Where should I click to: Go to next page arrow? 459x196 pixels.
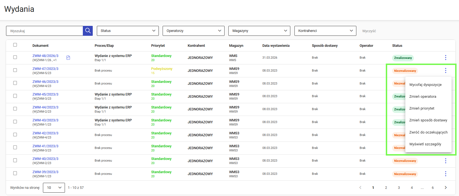[446, 187]
